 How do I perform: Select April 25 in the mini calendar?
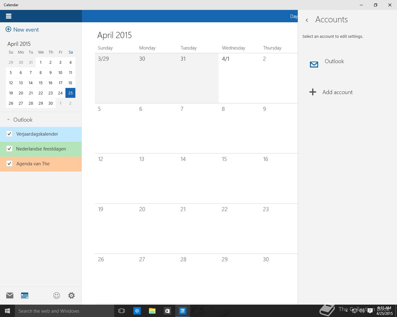70,93
